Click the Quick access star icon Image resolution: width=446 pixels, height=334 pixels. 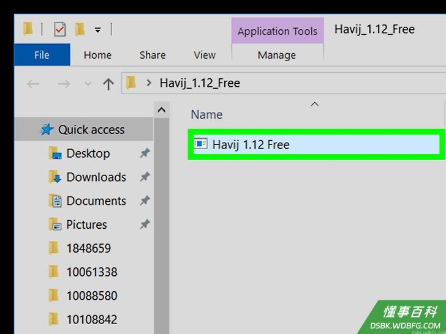pos(47,130)
